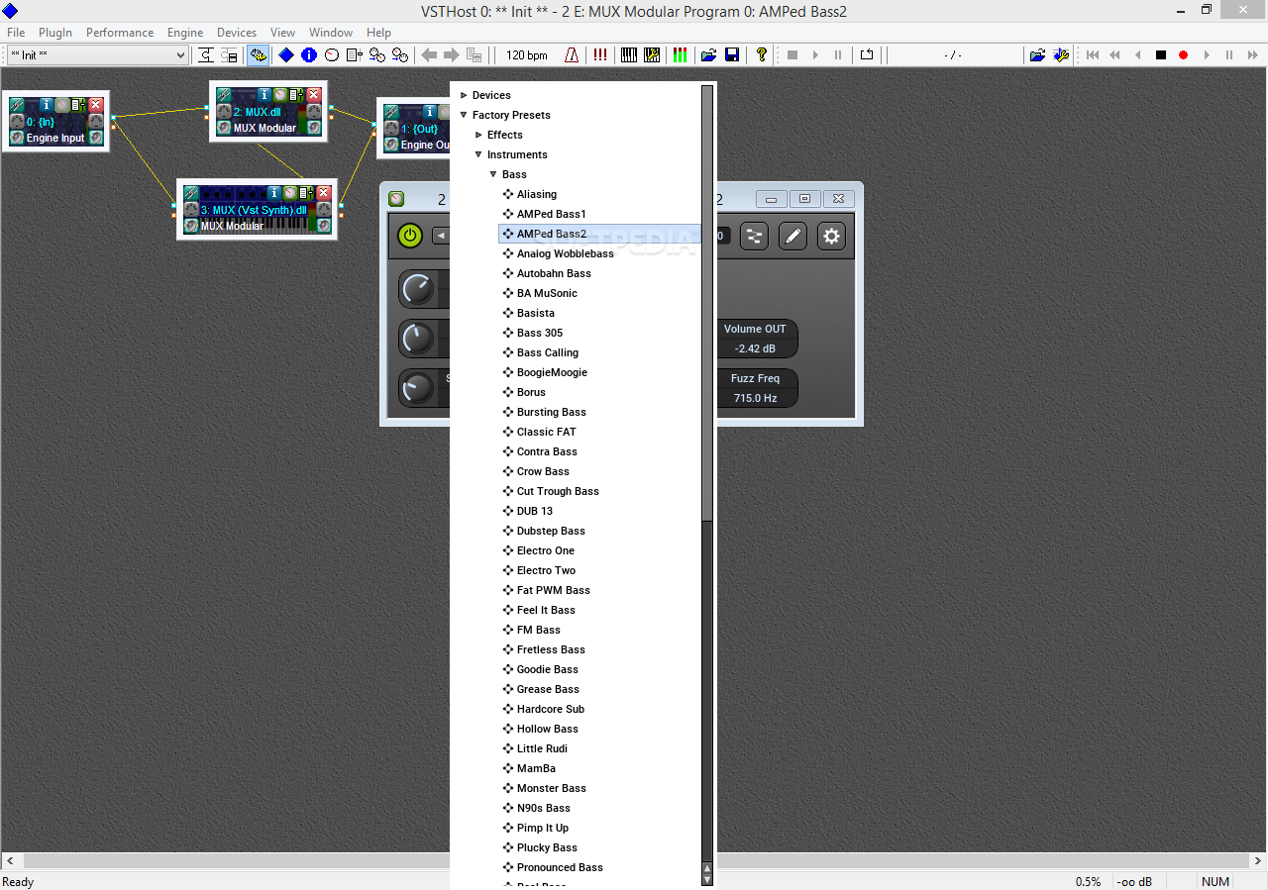Click the rewind to start transport button
Screen dimensions: 1268x890
[1093, 55]
